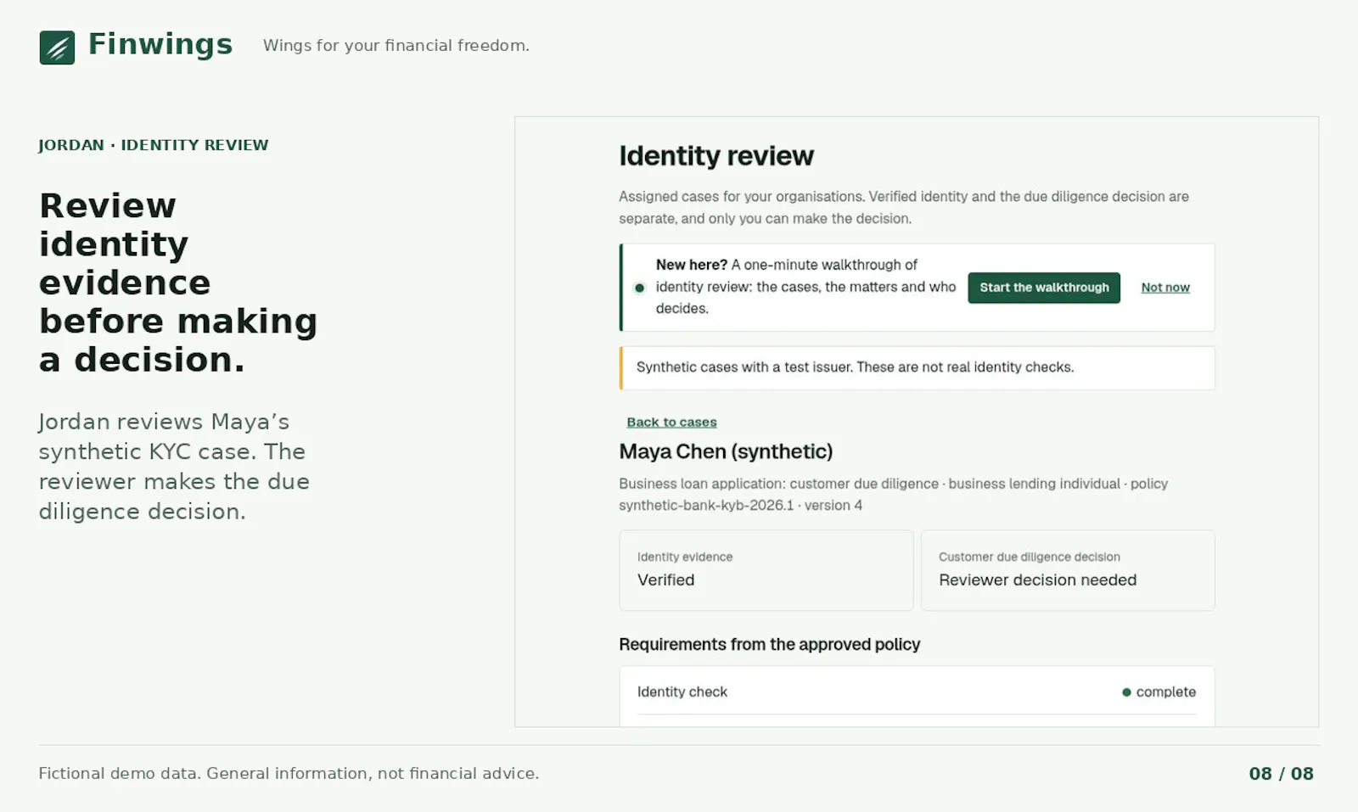This screenshot has height=812, width=1358.
Task: Open the Reviewer decision needed card
Action: tap(1068, 570)
